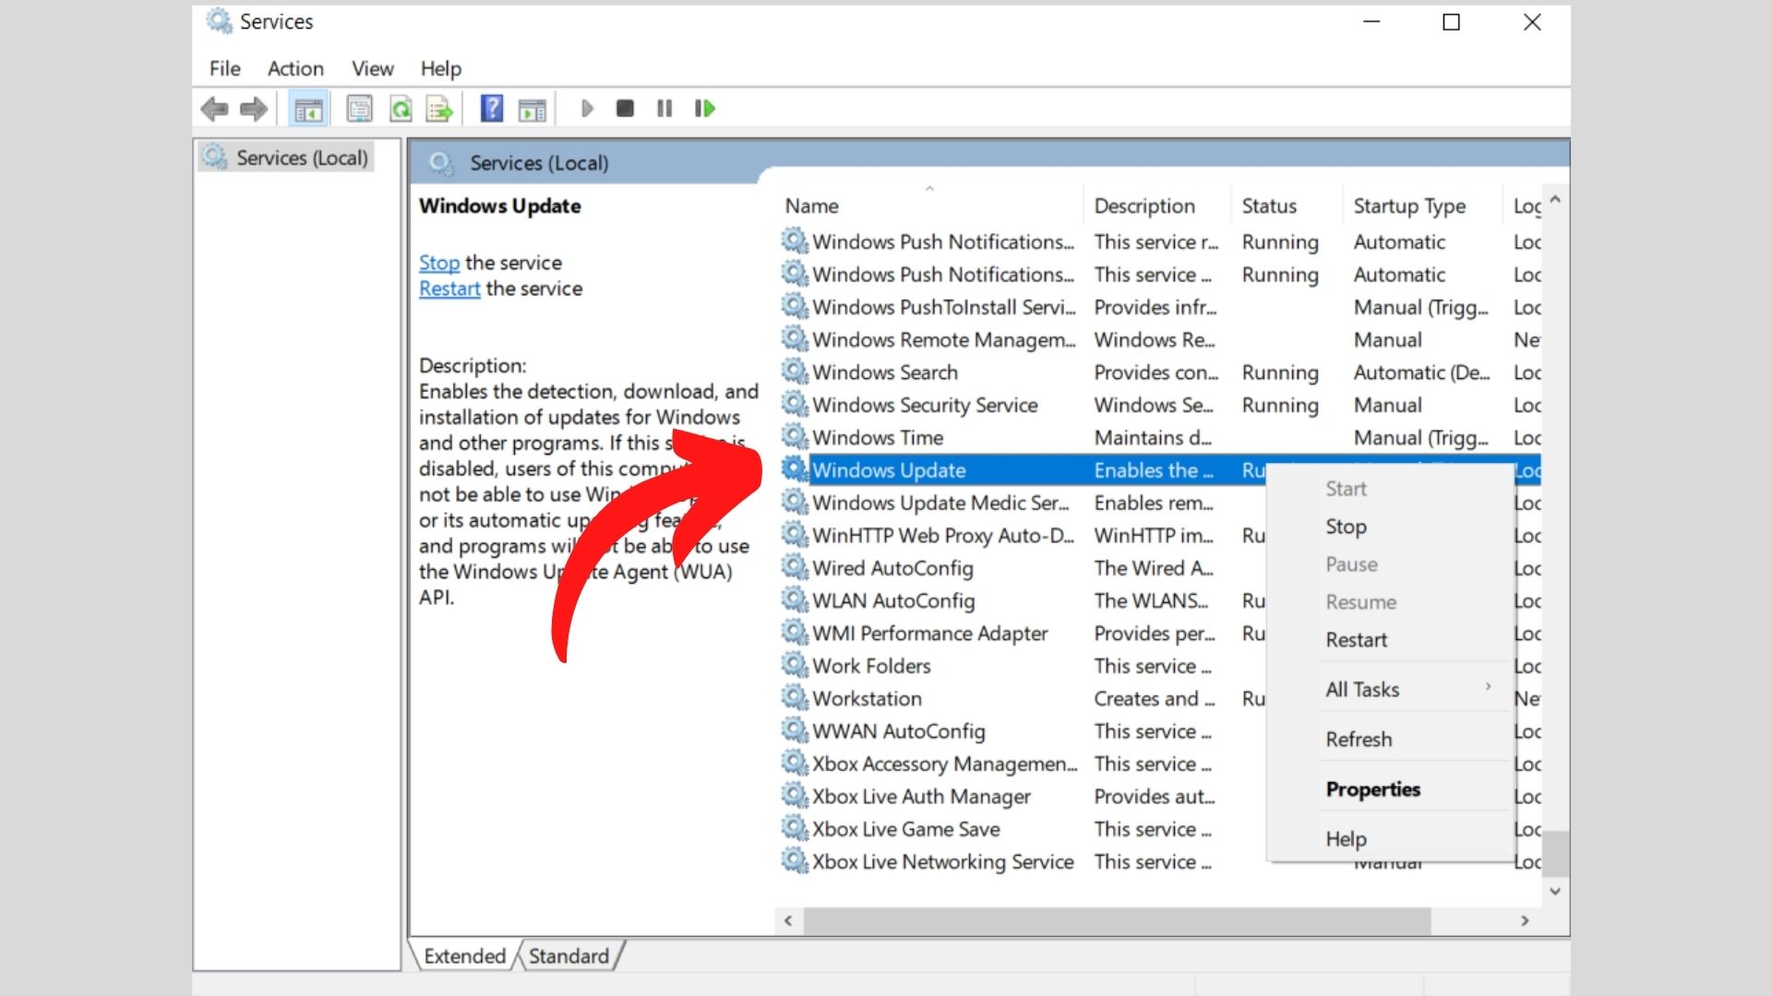This screenshot has height=996, width=1772.
Task: Click gear icon of WLAN AutoConfig
Action: click(794, 600)
